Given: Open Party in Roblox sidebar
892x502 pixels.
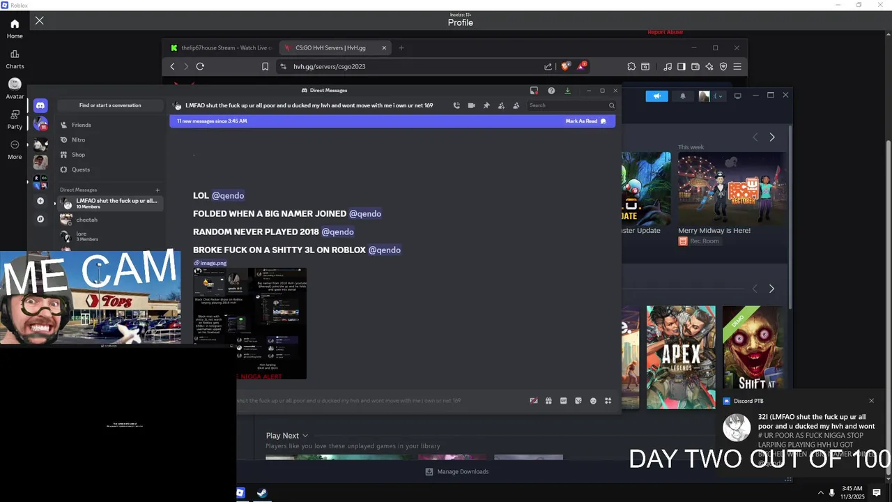Looking at the screenshot, I should pyautogui.click(x=15, y=119).
